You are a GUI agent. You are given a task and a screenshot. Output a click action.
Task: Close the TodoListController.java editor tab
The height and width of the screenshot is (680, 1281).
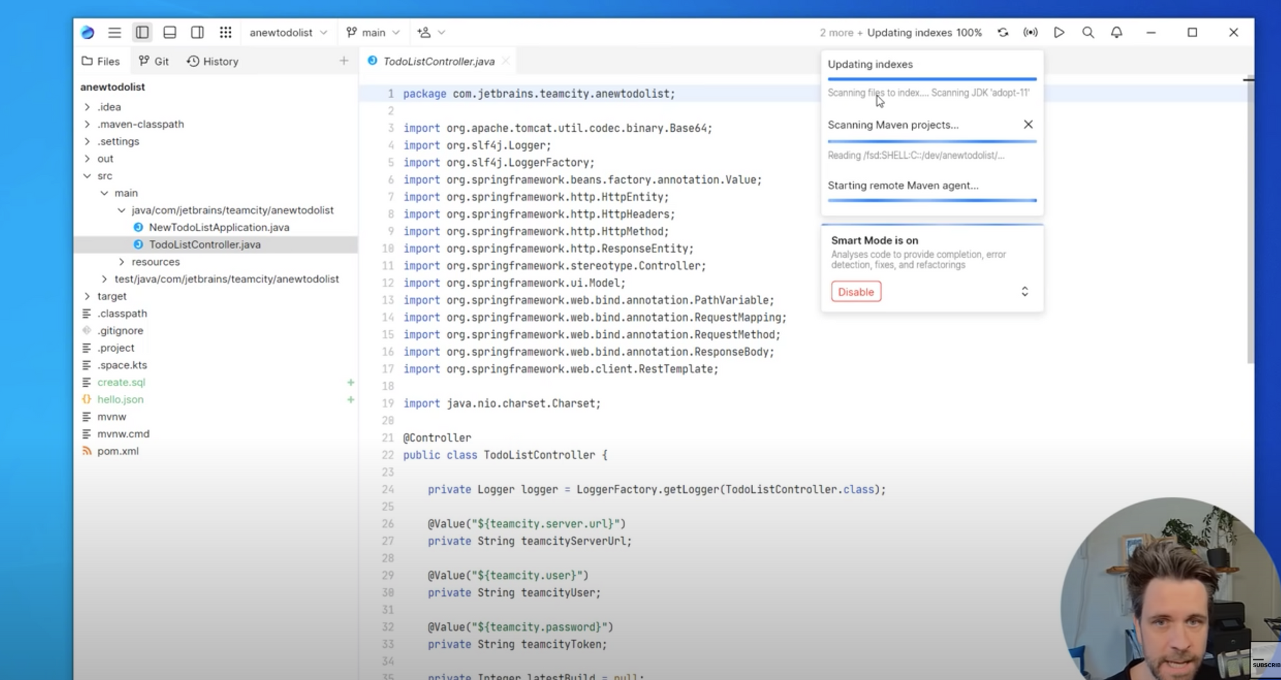coord(506,61)
